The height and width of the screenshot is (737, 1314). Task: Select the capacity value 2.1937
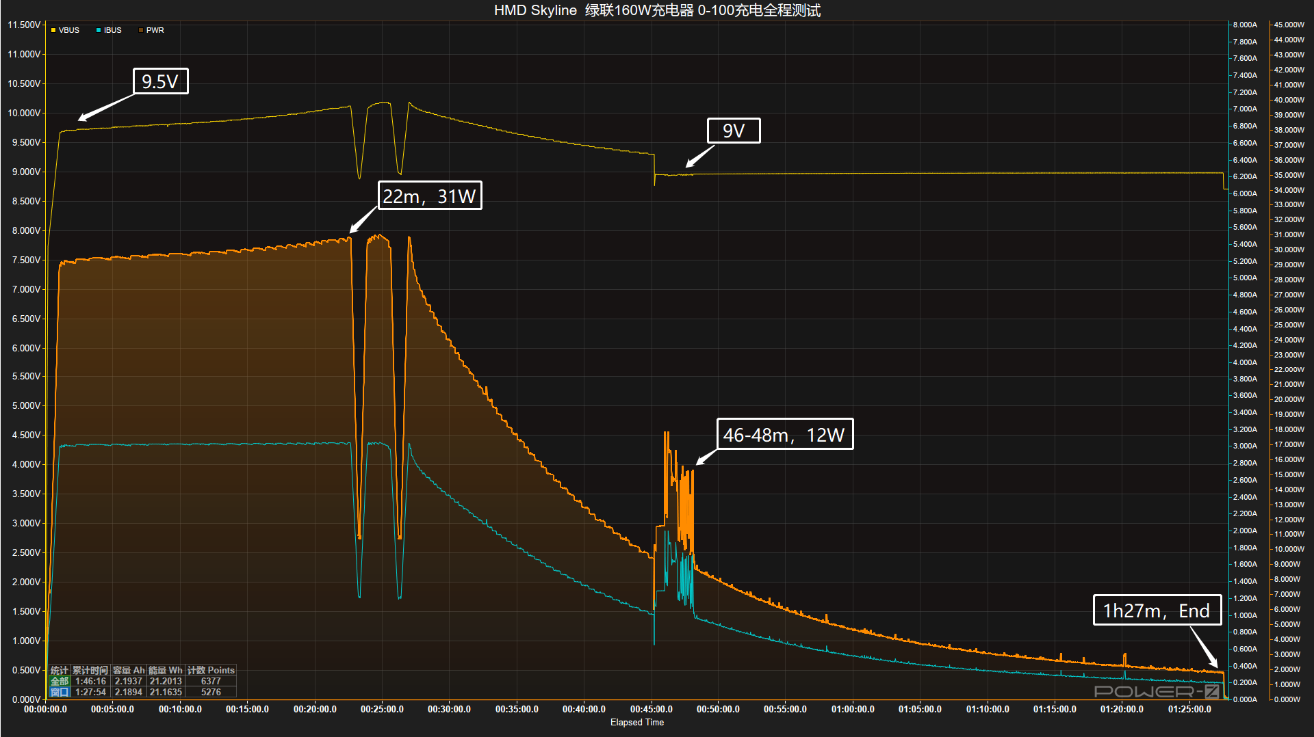(x=129, y=681)
